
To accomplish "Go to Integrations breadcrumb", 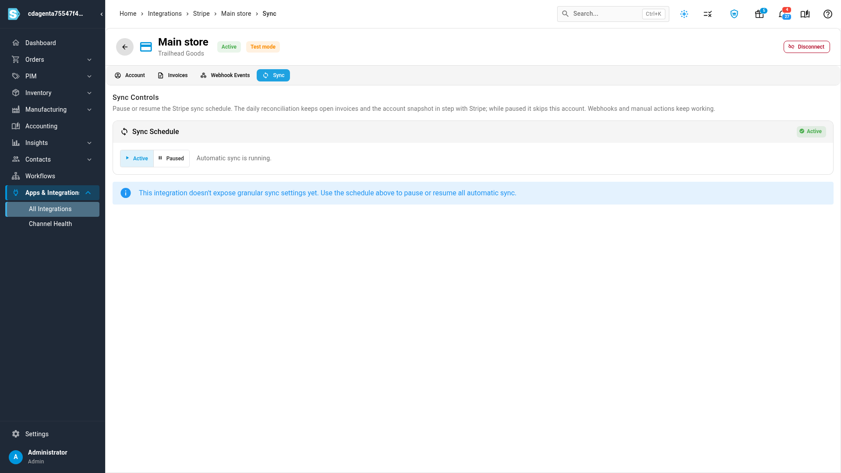I will [165, 14].
